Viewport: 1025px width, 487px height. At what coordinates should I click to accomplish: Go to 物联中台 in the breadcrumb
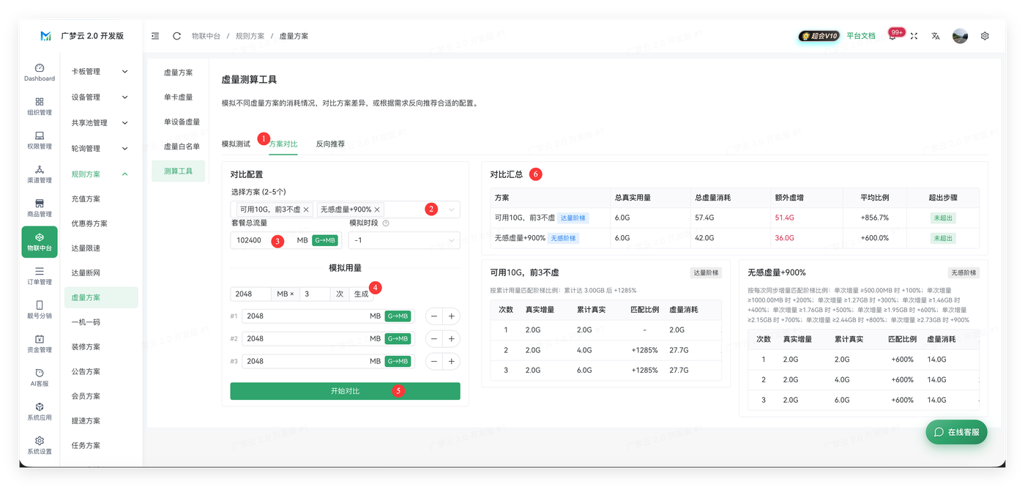(x=206, y=36)
